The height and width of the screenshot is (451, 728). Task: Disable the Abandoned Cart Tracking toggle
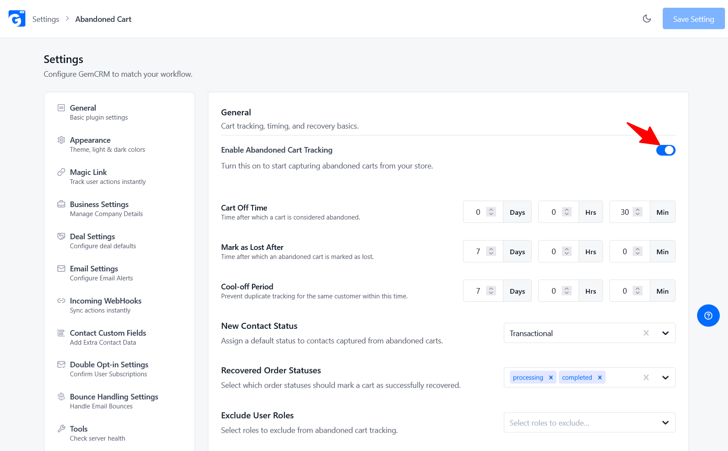pyautogui.click(x=666, y=150)
